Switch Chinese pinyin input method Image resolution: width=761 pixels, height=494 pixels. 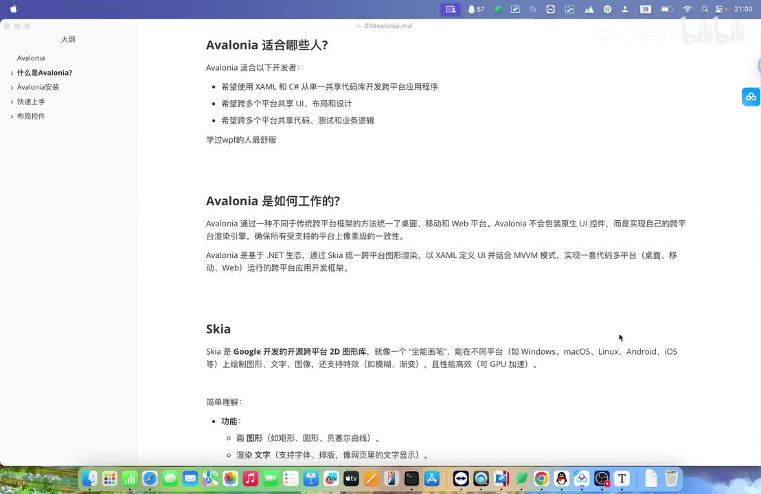click(646, 9)
